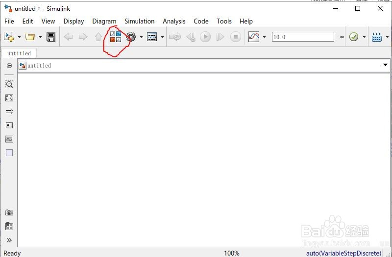
Task: Take a screenshot with the camera icon
Action: point(9,212)
